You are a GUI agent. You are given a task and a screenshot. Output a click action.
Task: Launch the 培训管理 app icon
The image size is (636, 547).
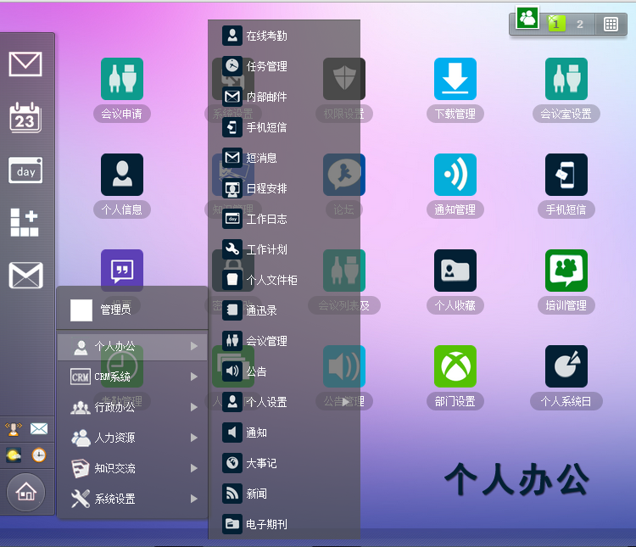[566, 271]
